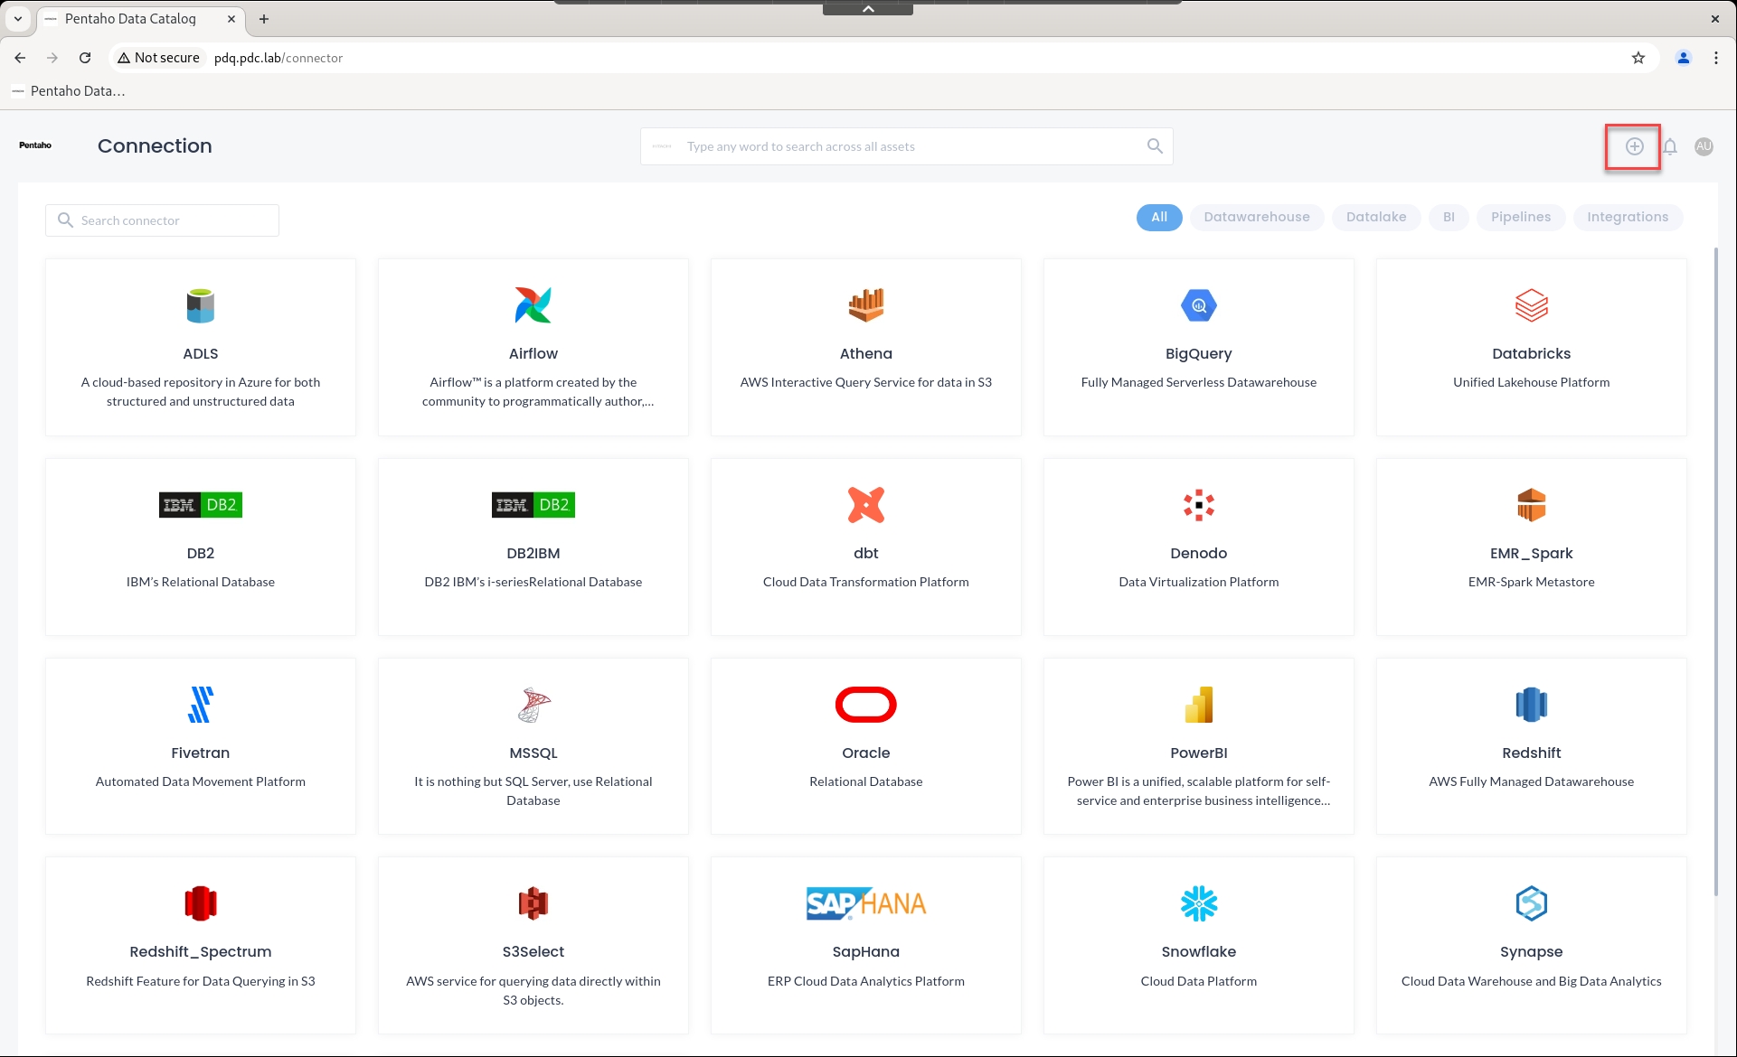Select the Snowflake connector icon
This screenshot has height=1057, width=1737.
click(x=1198, y=903)
